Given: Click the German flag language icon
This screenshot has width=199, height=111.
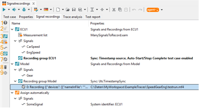Looking at the screenshot, I should (x=46, y=9).
